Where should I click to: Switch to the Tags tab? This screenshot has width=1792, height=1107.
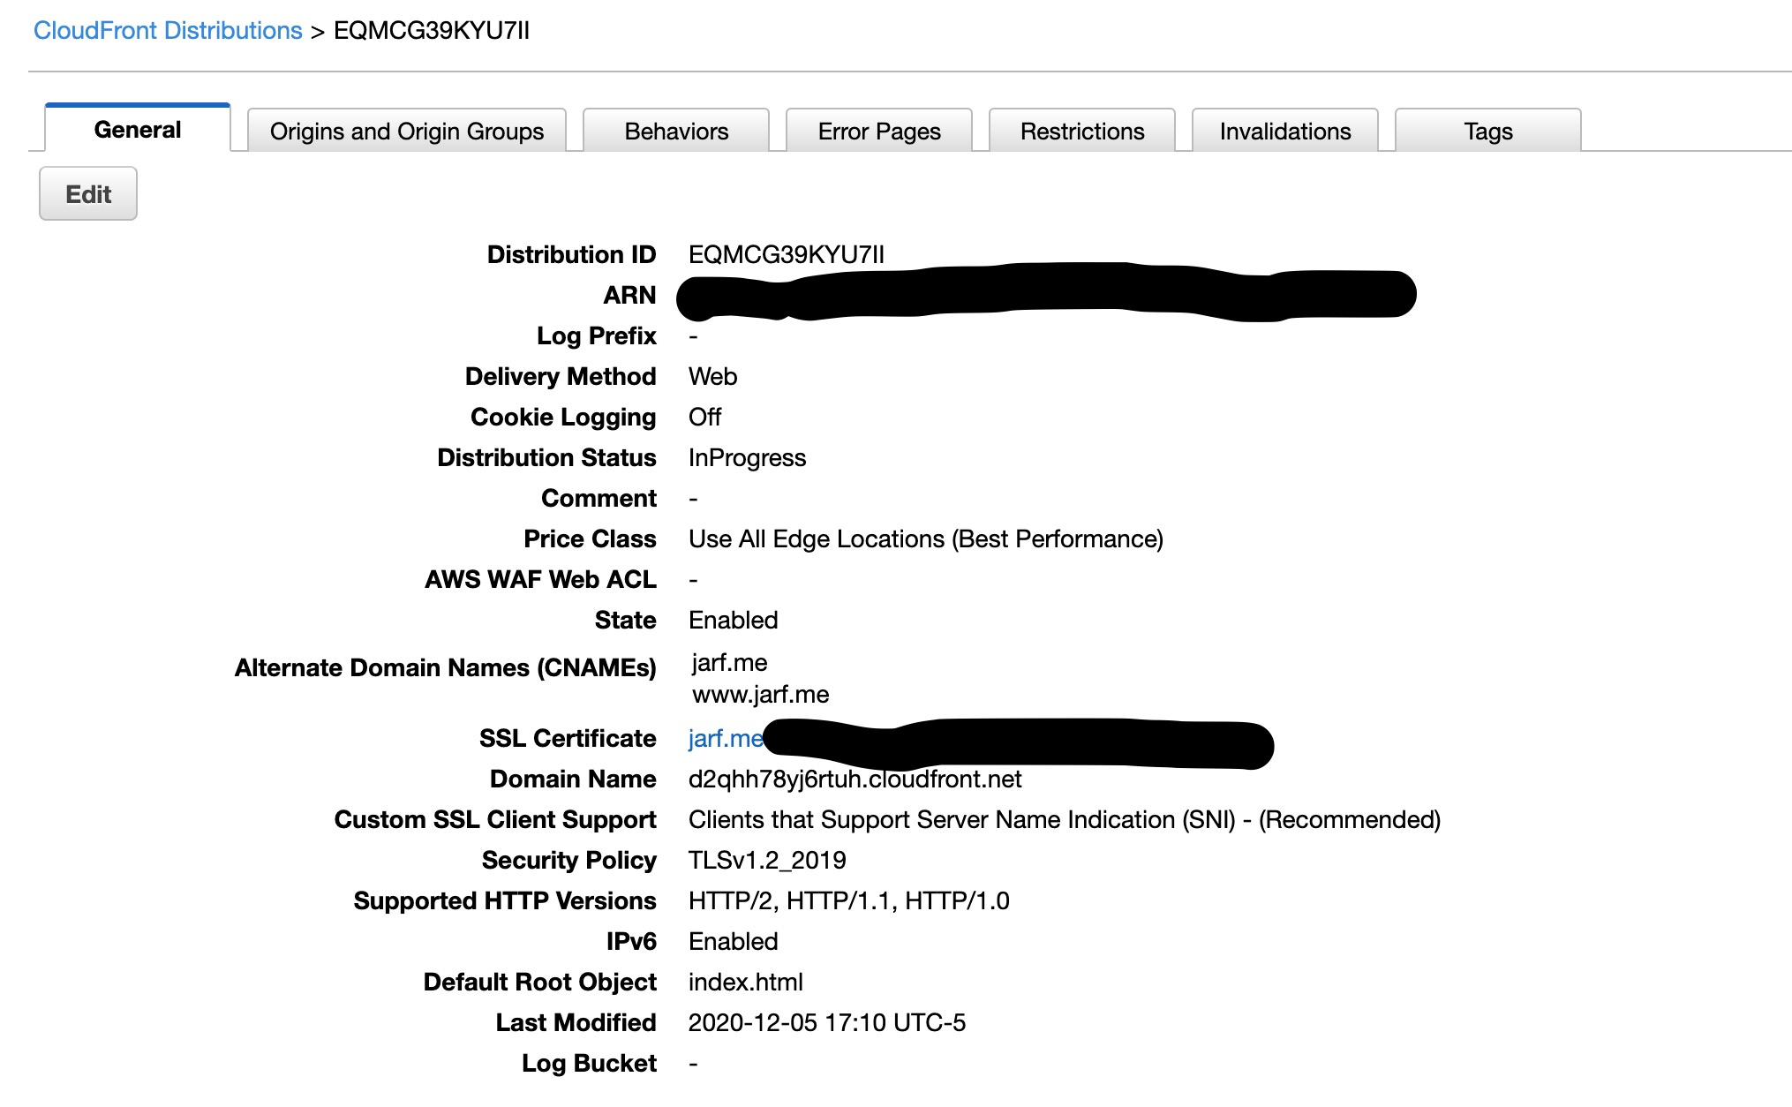tap(1488, 132)
